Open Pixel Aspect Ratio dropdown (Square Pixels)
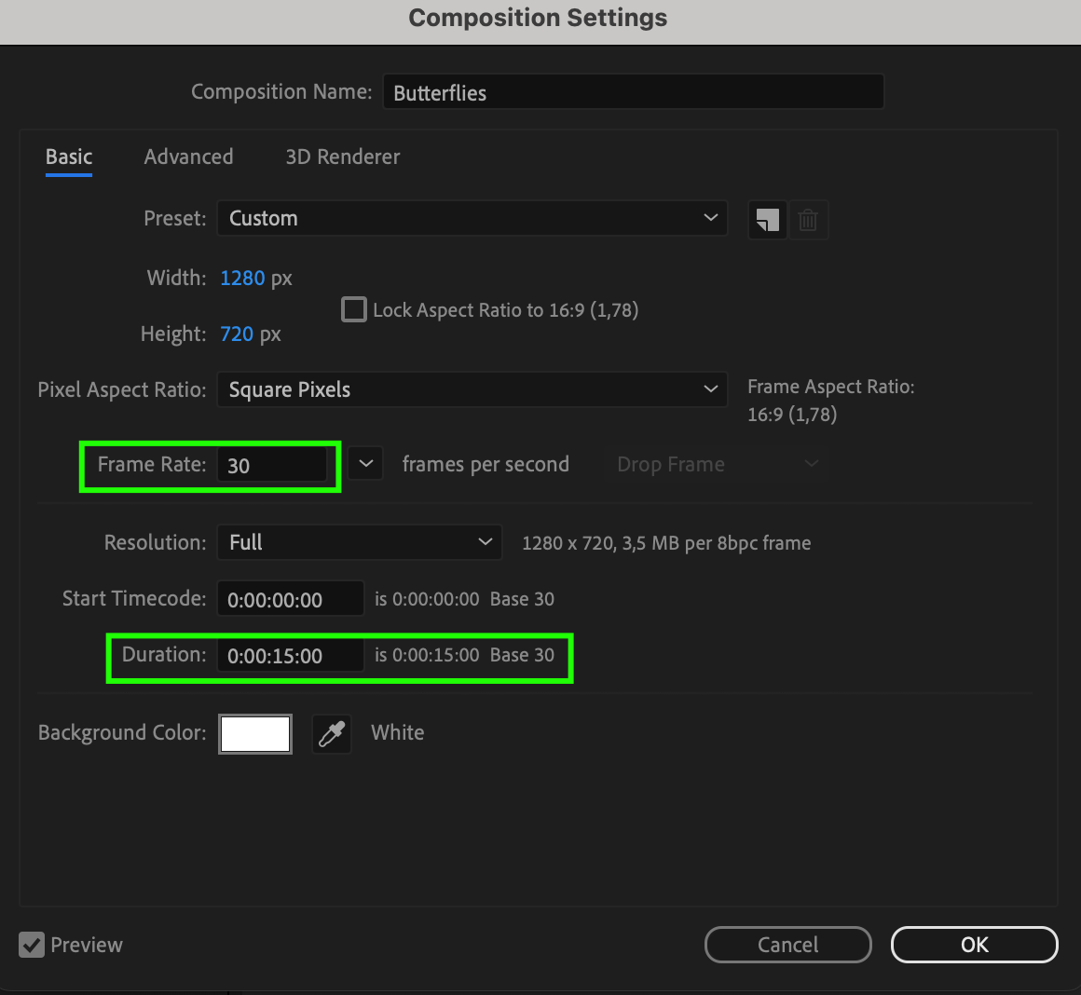1081x995 pixels. (x=472, y=390)
